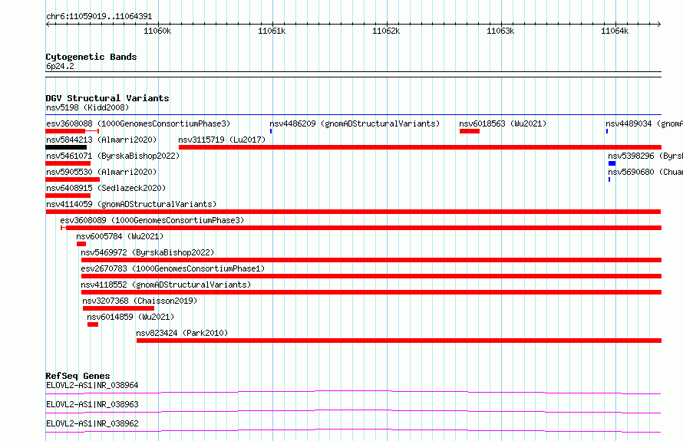Click the nsv4489034 variant label
Viewport: 683px width, 441px height.
644,123
